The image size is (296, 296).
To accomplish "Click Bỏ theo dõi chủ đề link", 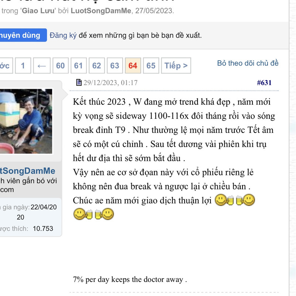I will point(248,63).
